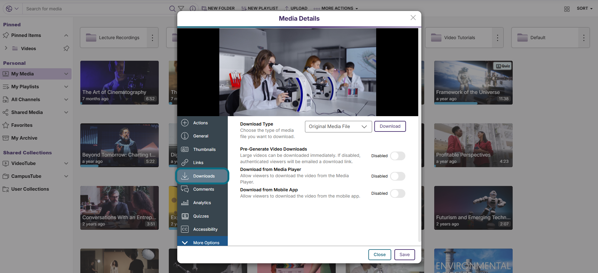Switch to the Comments tab
The image size is (598, 273).
tap(202, 189)
